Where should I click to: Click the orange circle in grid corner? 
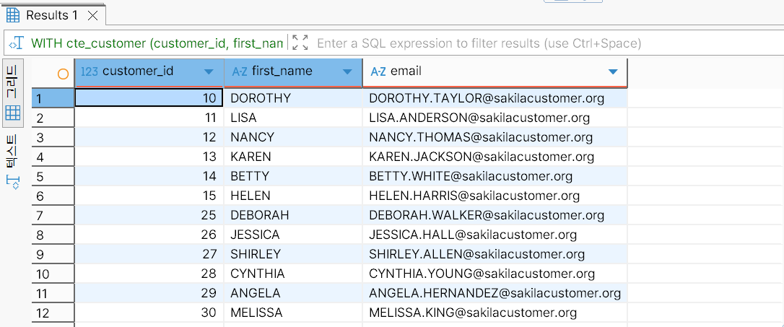pos(63,73)
